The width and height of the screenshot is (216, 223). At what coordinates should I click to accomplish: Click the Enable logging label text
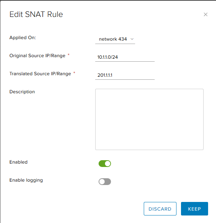tap(26, 180)
